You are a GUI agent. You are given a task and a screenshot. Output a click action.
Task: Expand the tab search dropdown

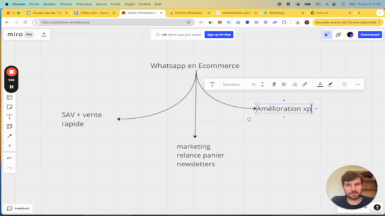[x=380, y=13]
